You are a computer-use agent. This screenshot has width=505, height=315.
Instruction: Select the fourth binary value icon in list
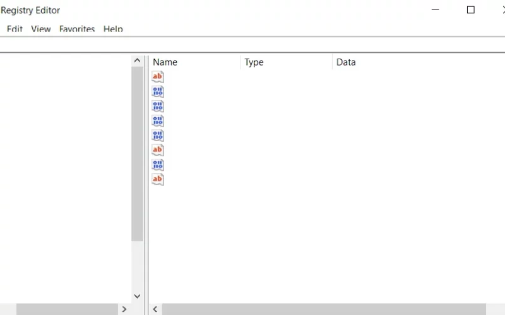(x=158, y=135)
